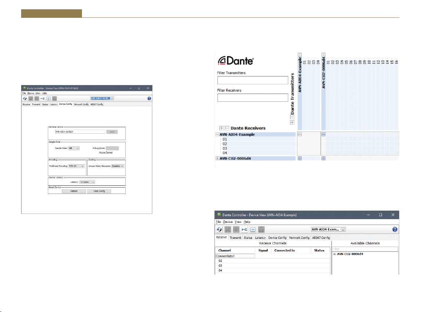Click the Signal column header
This screenshot has height=312, width=442.
(263, 250)
